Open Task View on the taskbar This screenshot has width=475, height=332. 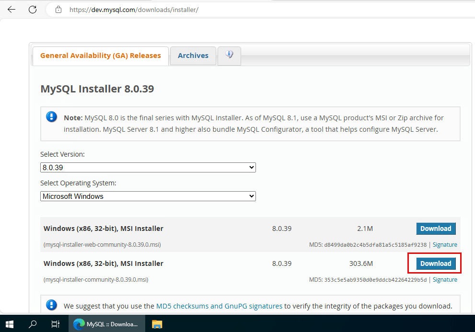56,324
